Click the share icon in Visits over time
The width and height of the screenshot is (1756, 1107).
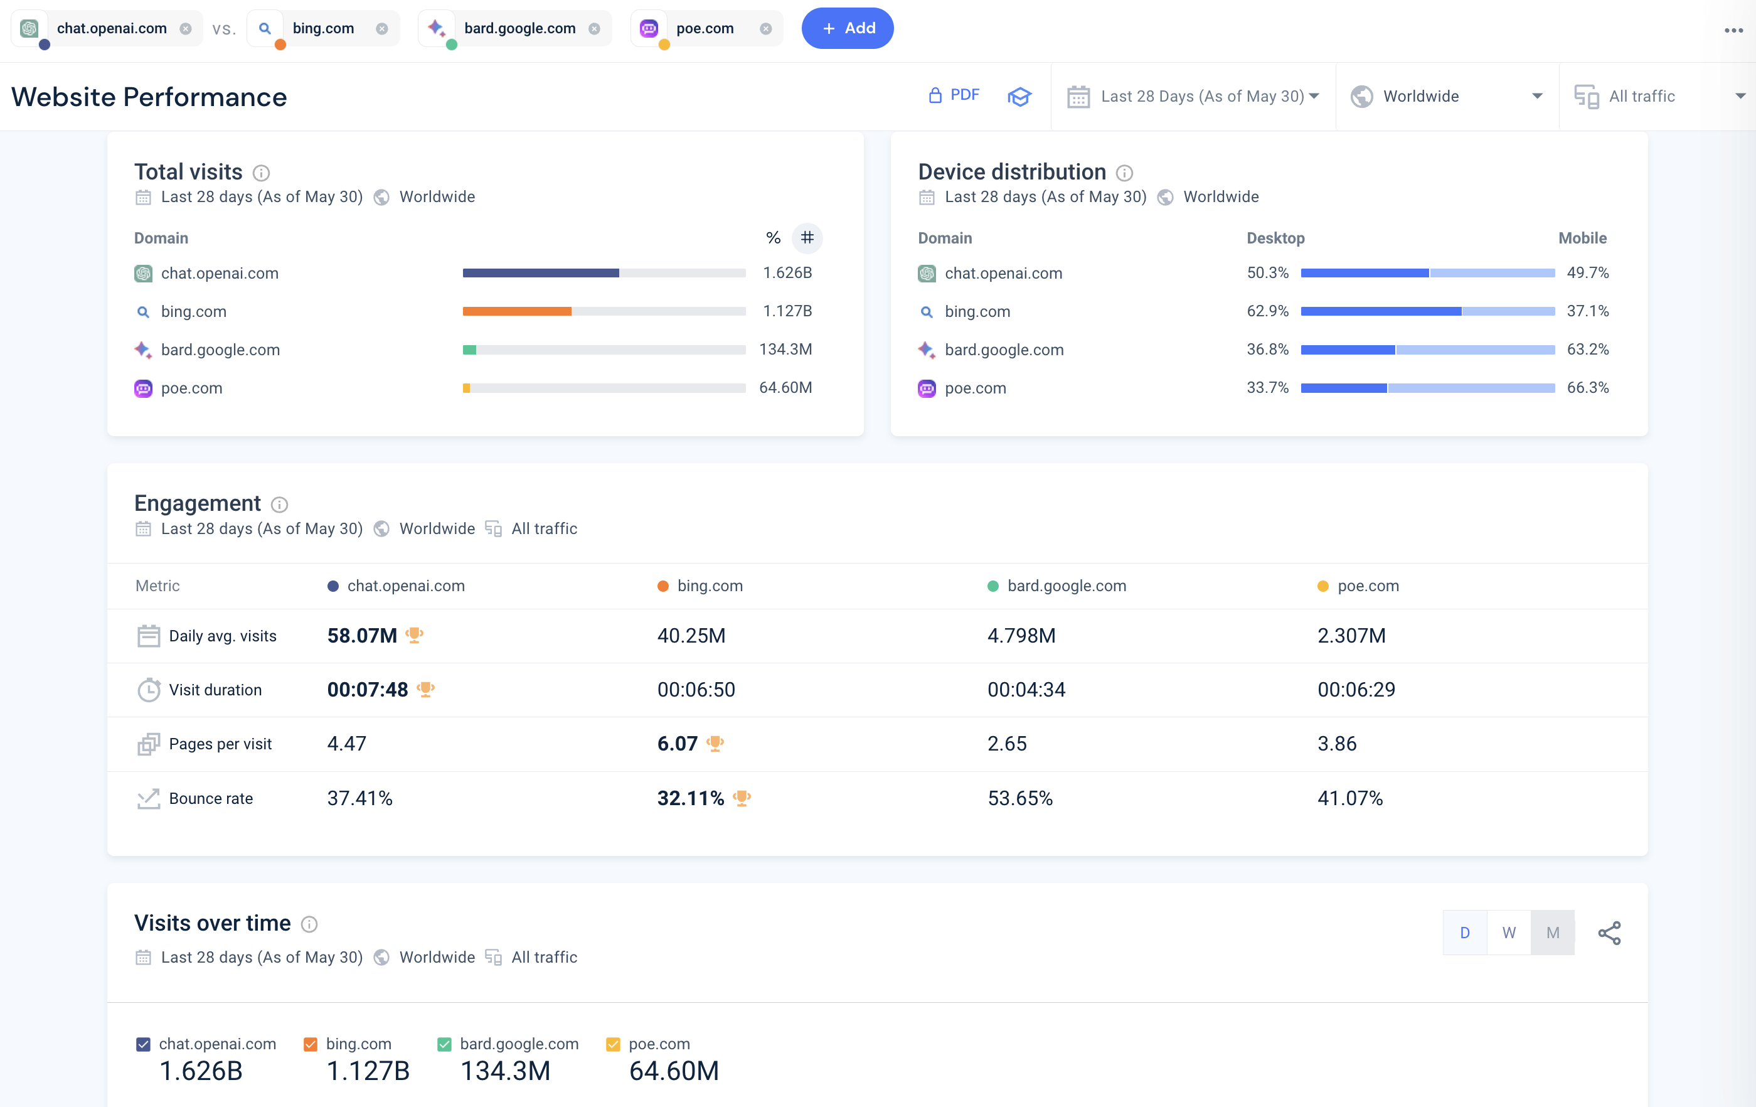click(1609, 933)
